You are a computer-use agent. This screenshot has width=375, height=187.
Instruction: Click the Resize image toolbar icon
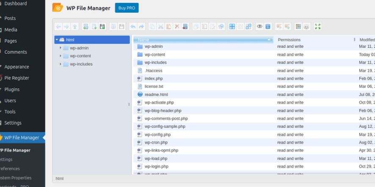tap(221, 27)
